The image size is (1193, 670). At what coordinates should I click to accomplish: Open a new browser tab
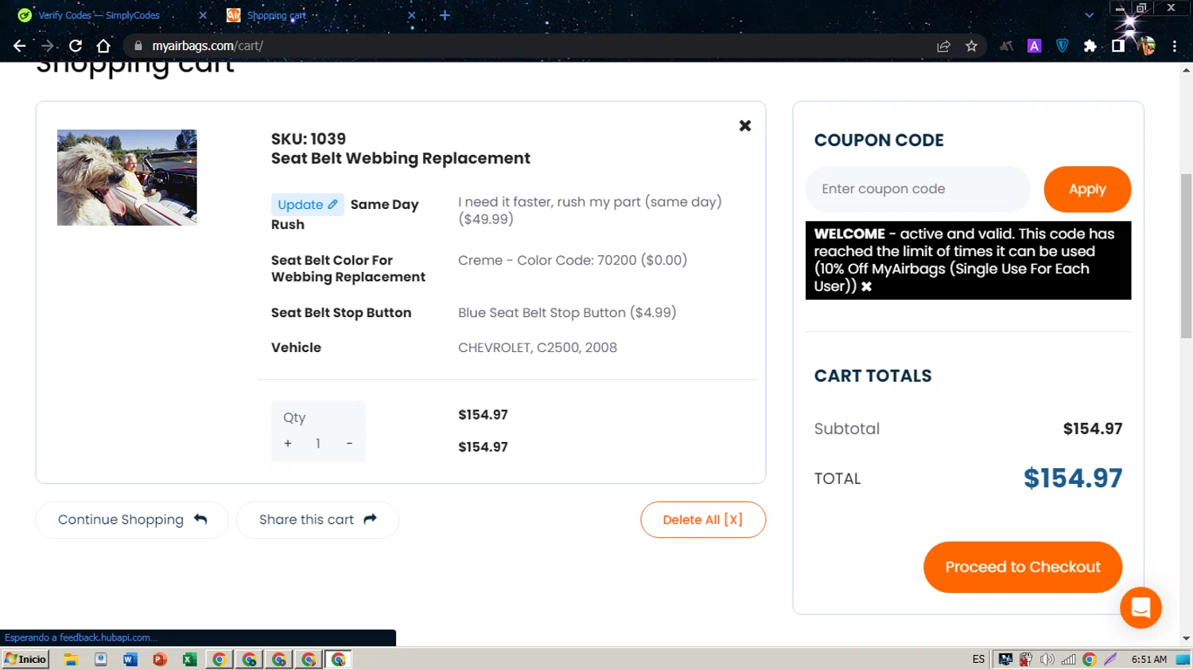click(x=445, y=15)
